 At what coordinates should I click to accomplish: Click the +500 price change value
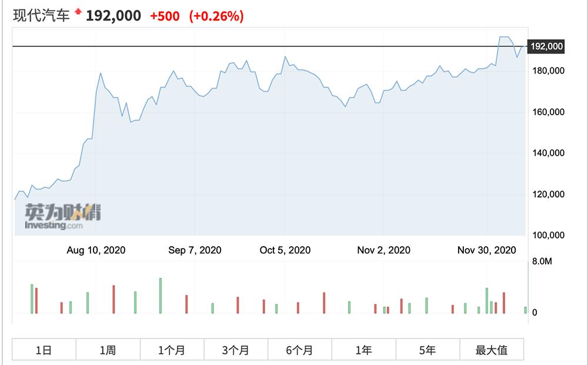pos(165,16)
